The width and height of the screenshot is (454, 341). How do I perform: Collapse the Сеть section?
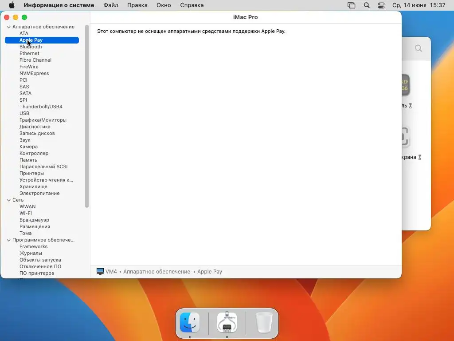click(9, 200)
